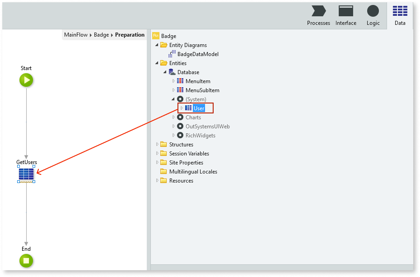The height and width of the screenshot is (277, 420).
Task: Select the End node icon
Action: [26, 261]
